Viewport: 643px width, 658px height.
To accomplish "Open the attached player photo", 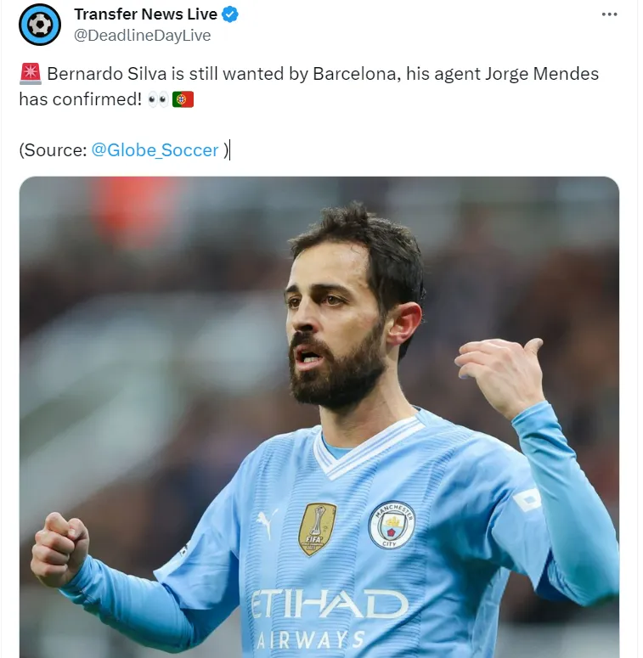I will (319, 417).
